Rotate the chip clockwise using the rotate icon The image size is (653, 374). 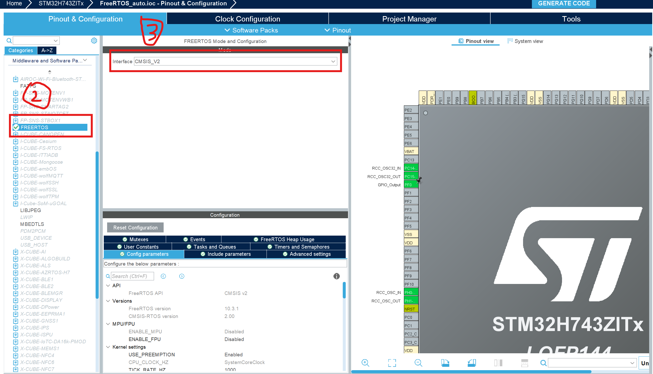(x=445, y=363)
